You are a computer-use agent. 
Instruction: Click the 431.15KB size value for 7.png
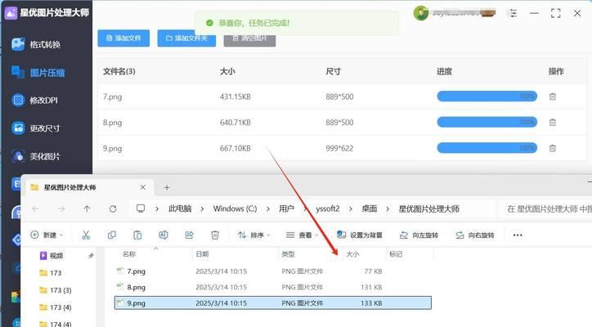(x=235, y=96)
